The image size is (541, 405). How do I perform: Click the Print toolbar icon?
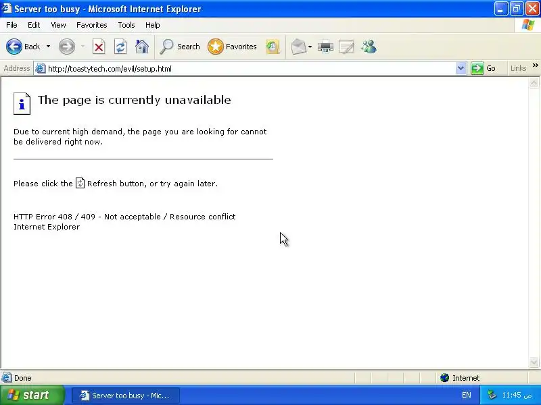point(326,47)
